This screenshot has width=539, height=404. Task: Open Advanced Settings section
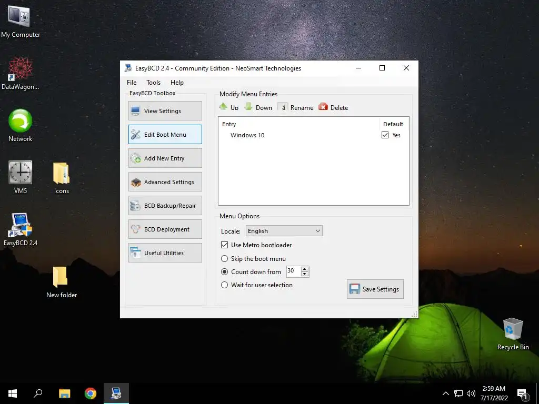(165, 181)
